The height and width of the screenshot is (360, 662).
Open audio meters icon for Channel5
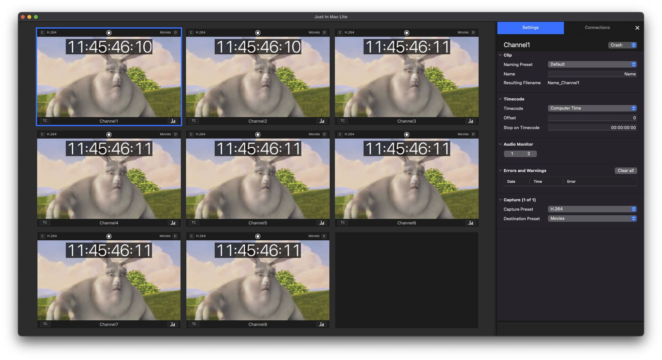(x=322, y=223)
